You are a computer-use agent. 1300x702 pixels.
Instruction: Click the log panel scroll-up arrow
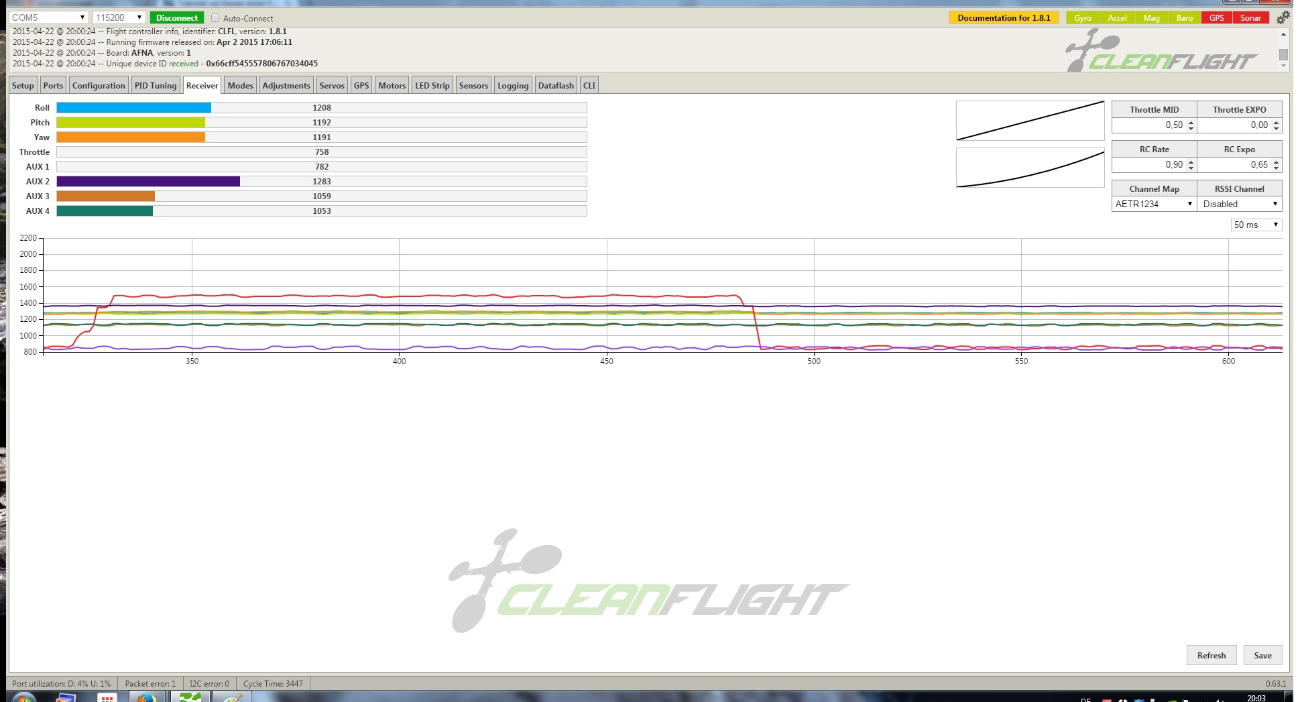[1283, 34]
